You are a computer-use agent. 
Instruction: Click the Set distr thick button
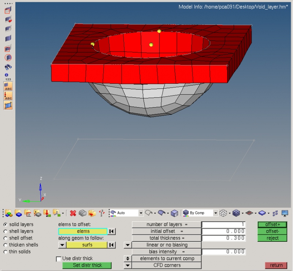point(87,265)
